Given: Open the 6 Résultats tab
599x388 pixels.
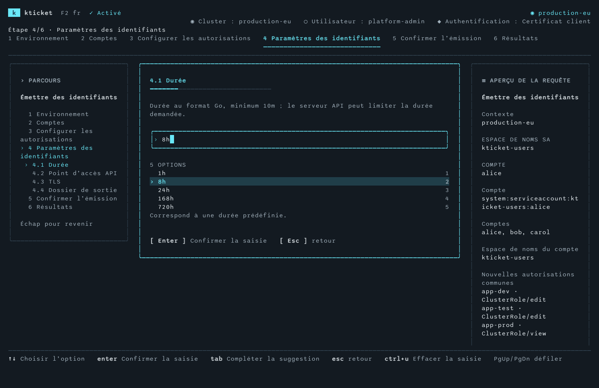Looking at the screenshot, I should click(516, 38).
